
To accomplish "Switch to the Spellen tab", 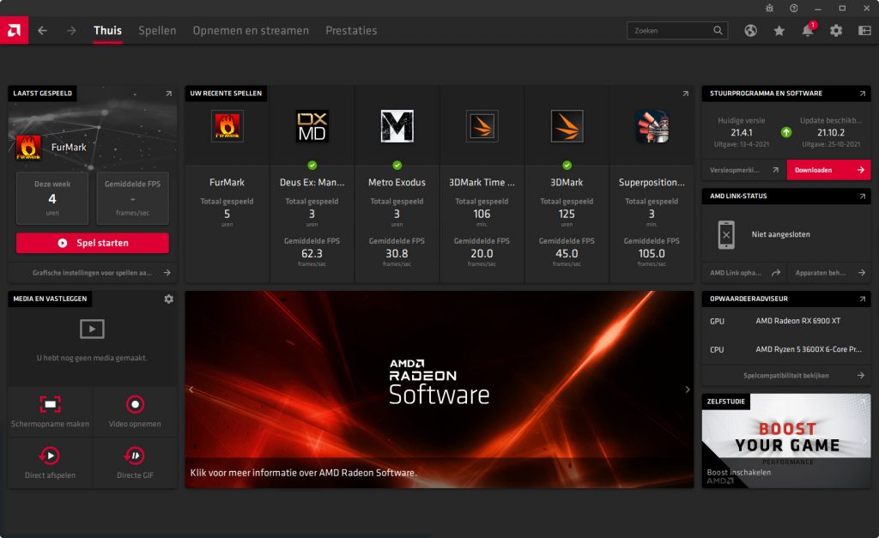I will click(x=157, y=31).
